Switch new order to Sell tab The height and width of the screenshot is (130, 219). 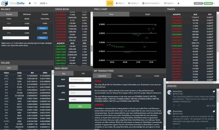click(83, 73)
